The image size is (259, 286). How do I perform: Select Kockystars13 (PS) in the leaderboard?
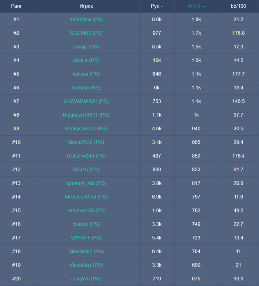click(x=86, y=129)
